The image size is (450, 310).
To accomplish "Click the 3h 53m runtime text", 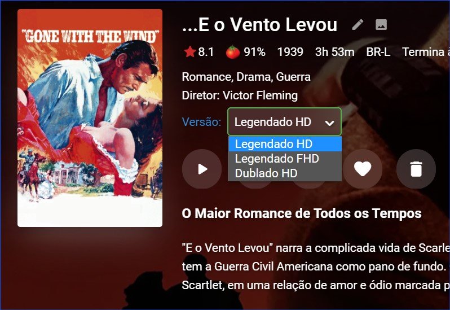I will tap(334, 52).
